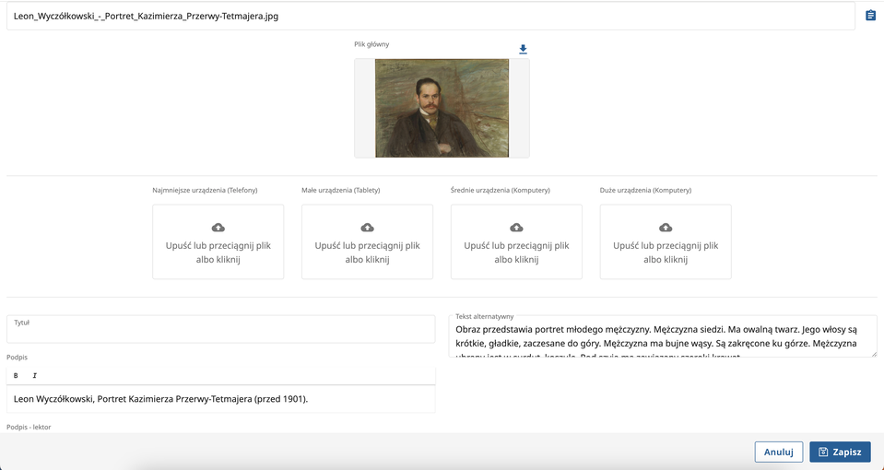Click upload cloud icon under Duże urządzenia
This screenshot has height=470, width=884.
(x=666, y=228)
